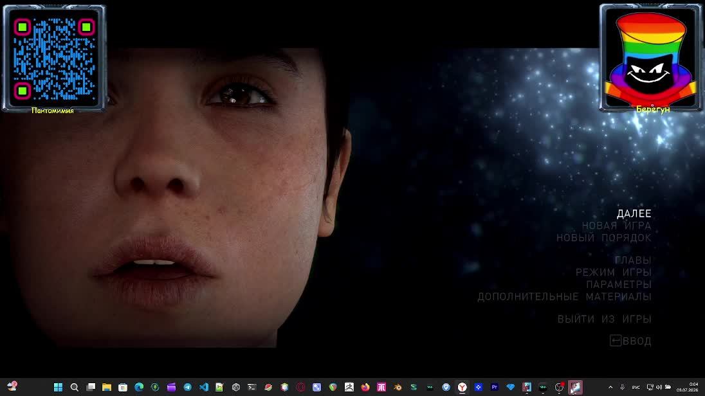Open ДОПОЛНИТЕЛЬНЫЕ МАТЕРИАЛЫ entry
This screenshot has width=705, height=396.
point(564,296)
